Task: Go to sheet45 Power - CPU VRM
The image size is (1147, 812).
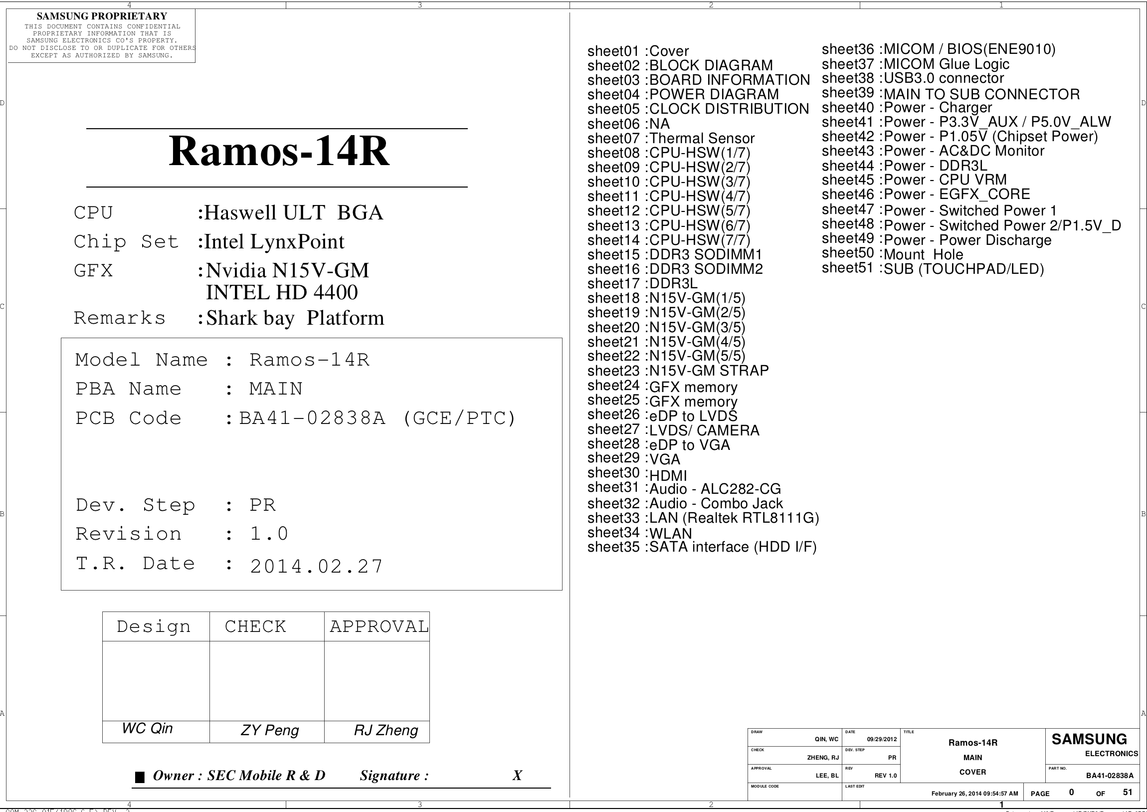Action: pos(914,180)
